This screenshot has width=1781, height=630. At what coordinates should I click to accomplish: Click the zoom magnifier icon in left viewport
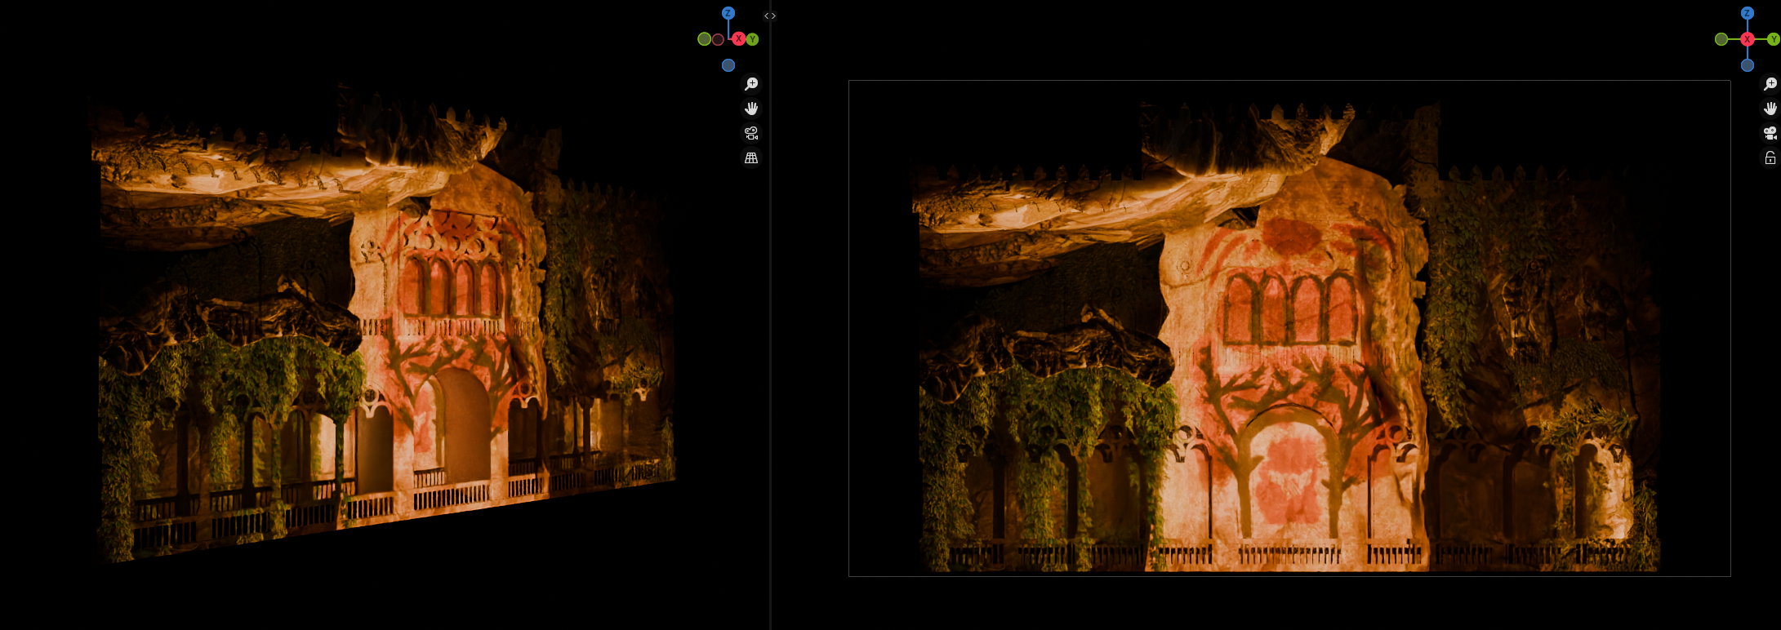751,84
